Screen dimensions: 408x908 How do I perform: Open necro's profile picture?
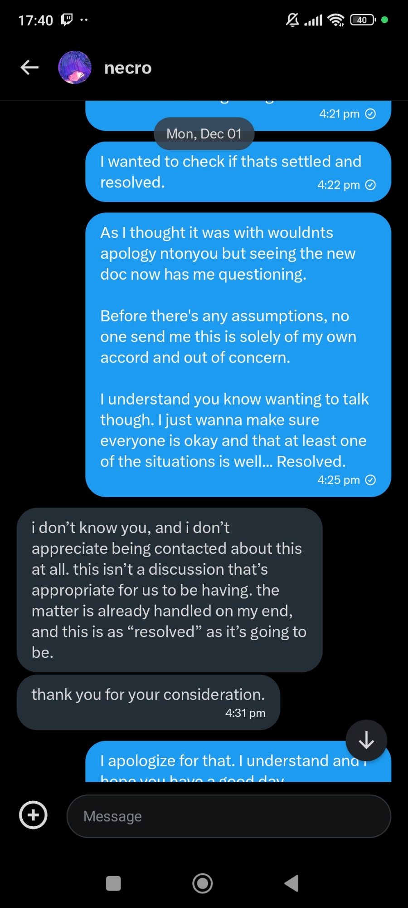pyautogui.click(x=75, y=68)
